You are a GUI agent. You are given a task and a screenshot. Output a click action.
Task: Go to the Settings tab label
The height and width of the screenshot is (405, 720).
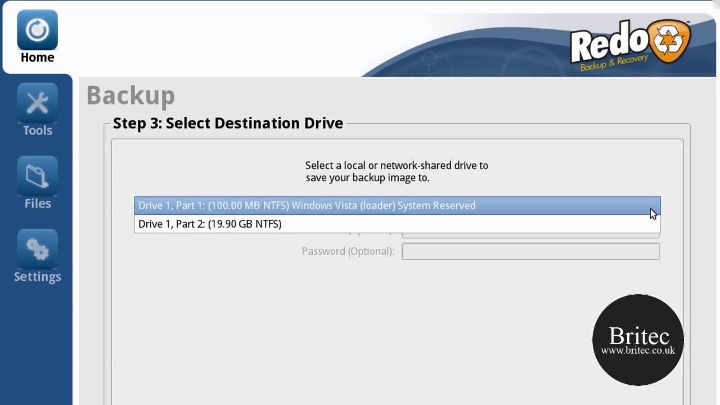click(x=37, y=277)
